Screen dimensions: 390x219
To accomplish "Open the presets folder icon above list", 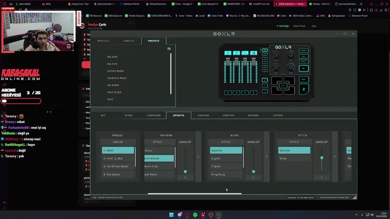I will click(169, 49).
